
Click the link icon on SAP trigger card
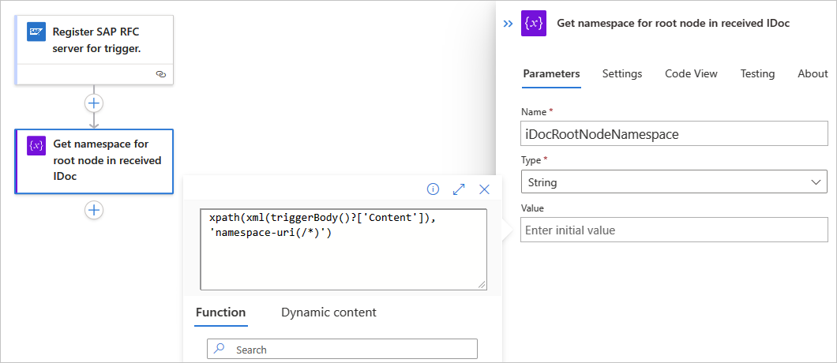coord(161,73)
